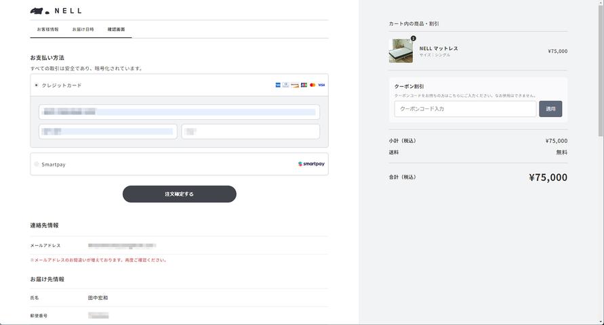604x325 pixels.
Task: Go to the お客様情報 step tab
Action: click(47, 29)
